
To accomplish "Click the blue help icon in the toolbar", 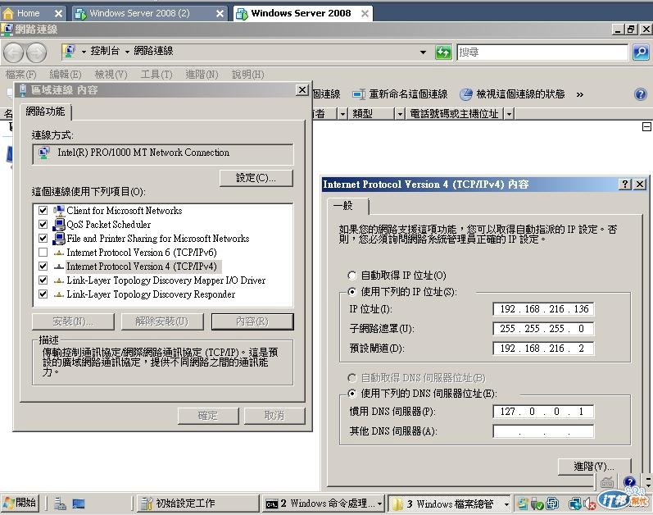I will pos(641,94).
